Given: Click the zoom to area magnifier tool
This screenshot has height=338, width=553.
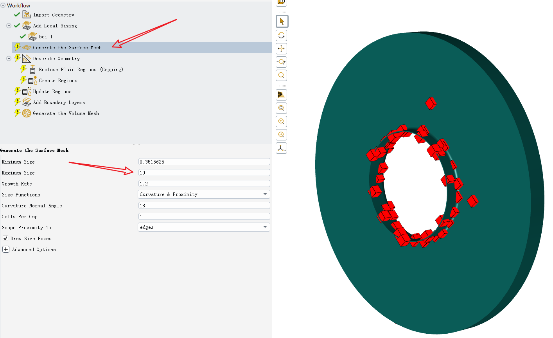Looking at the screenshot, I should point(282,76).
